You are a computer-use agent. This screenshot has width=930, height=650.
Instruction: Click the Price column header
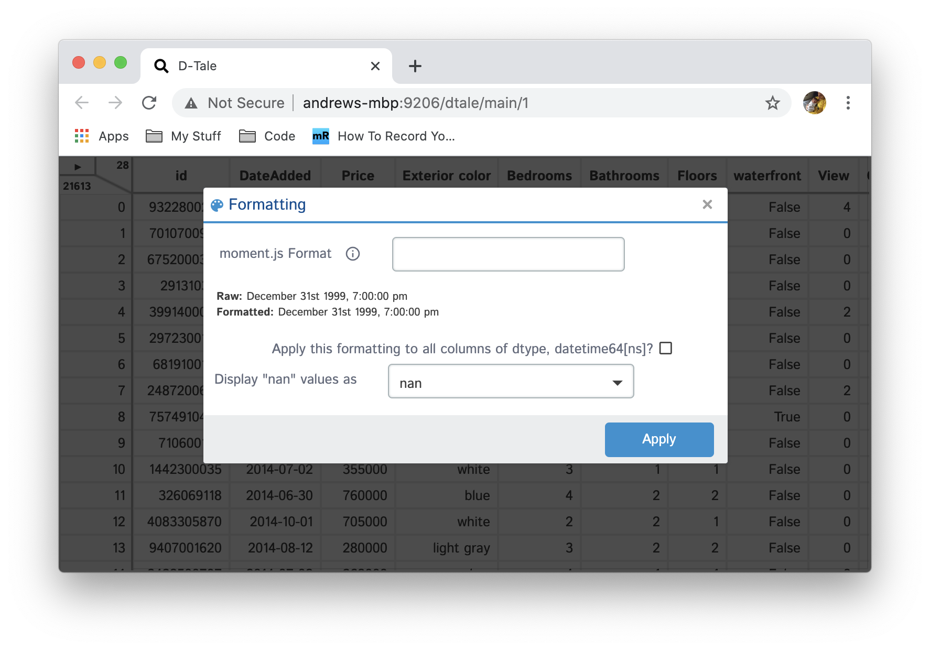coord(358,176)
